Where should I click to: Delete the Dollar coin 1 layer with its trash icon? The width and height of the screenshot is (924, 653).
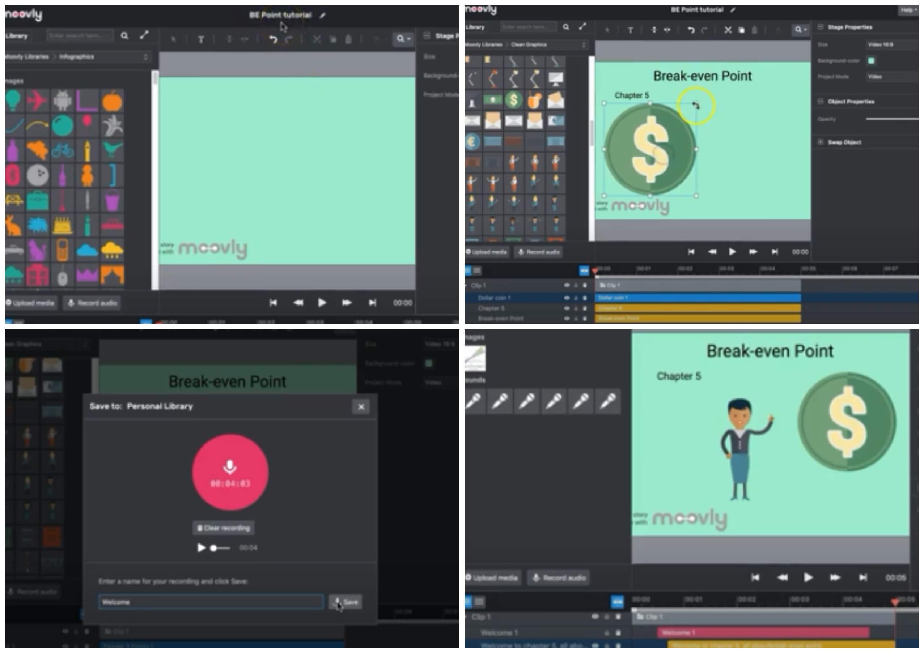pyautogui.click(x=585, y=298)
